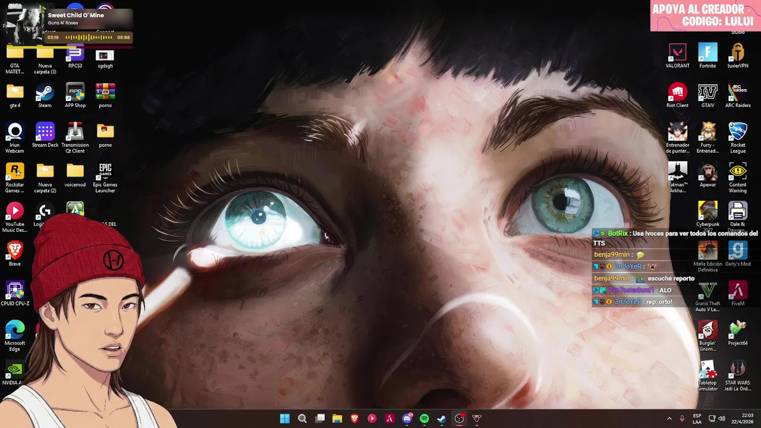Launch Stream Deck from the desktop
This screenshot has width=761, height=428.
(x=45, y=135)
